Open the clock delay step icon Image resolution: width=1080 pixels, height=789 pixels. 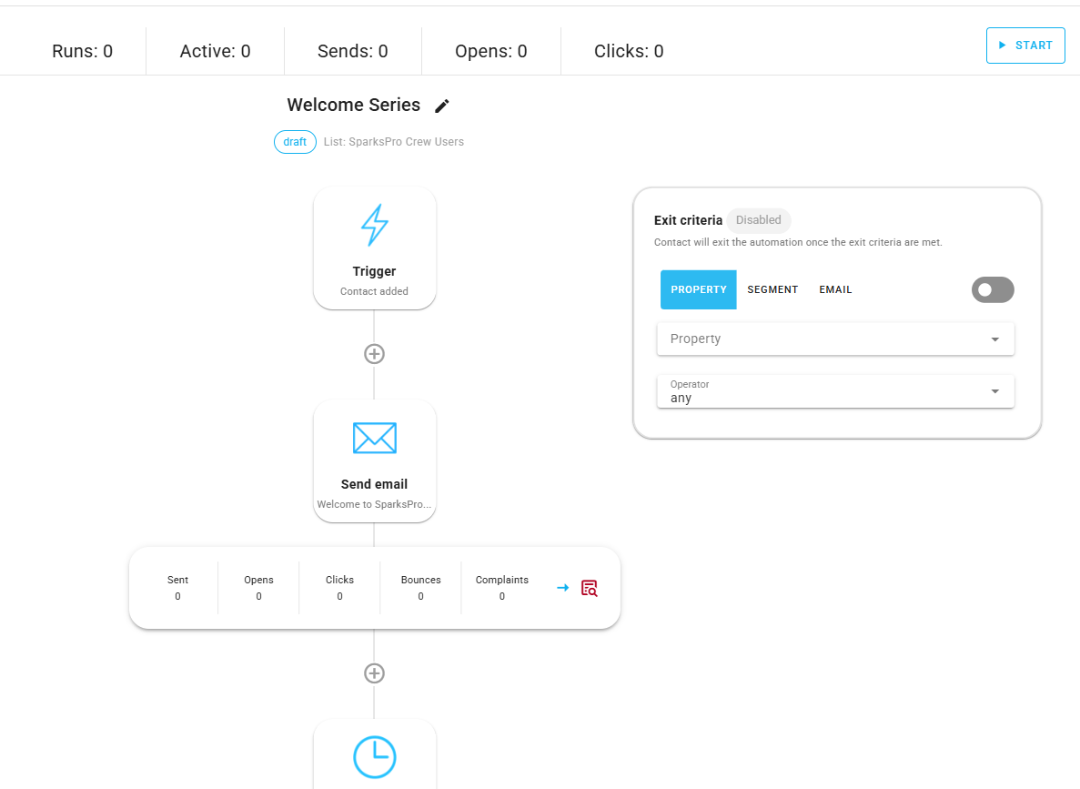click(375, 757)
